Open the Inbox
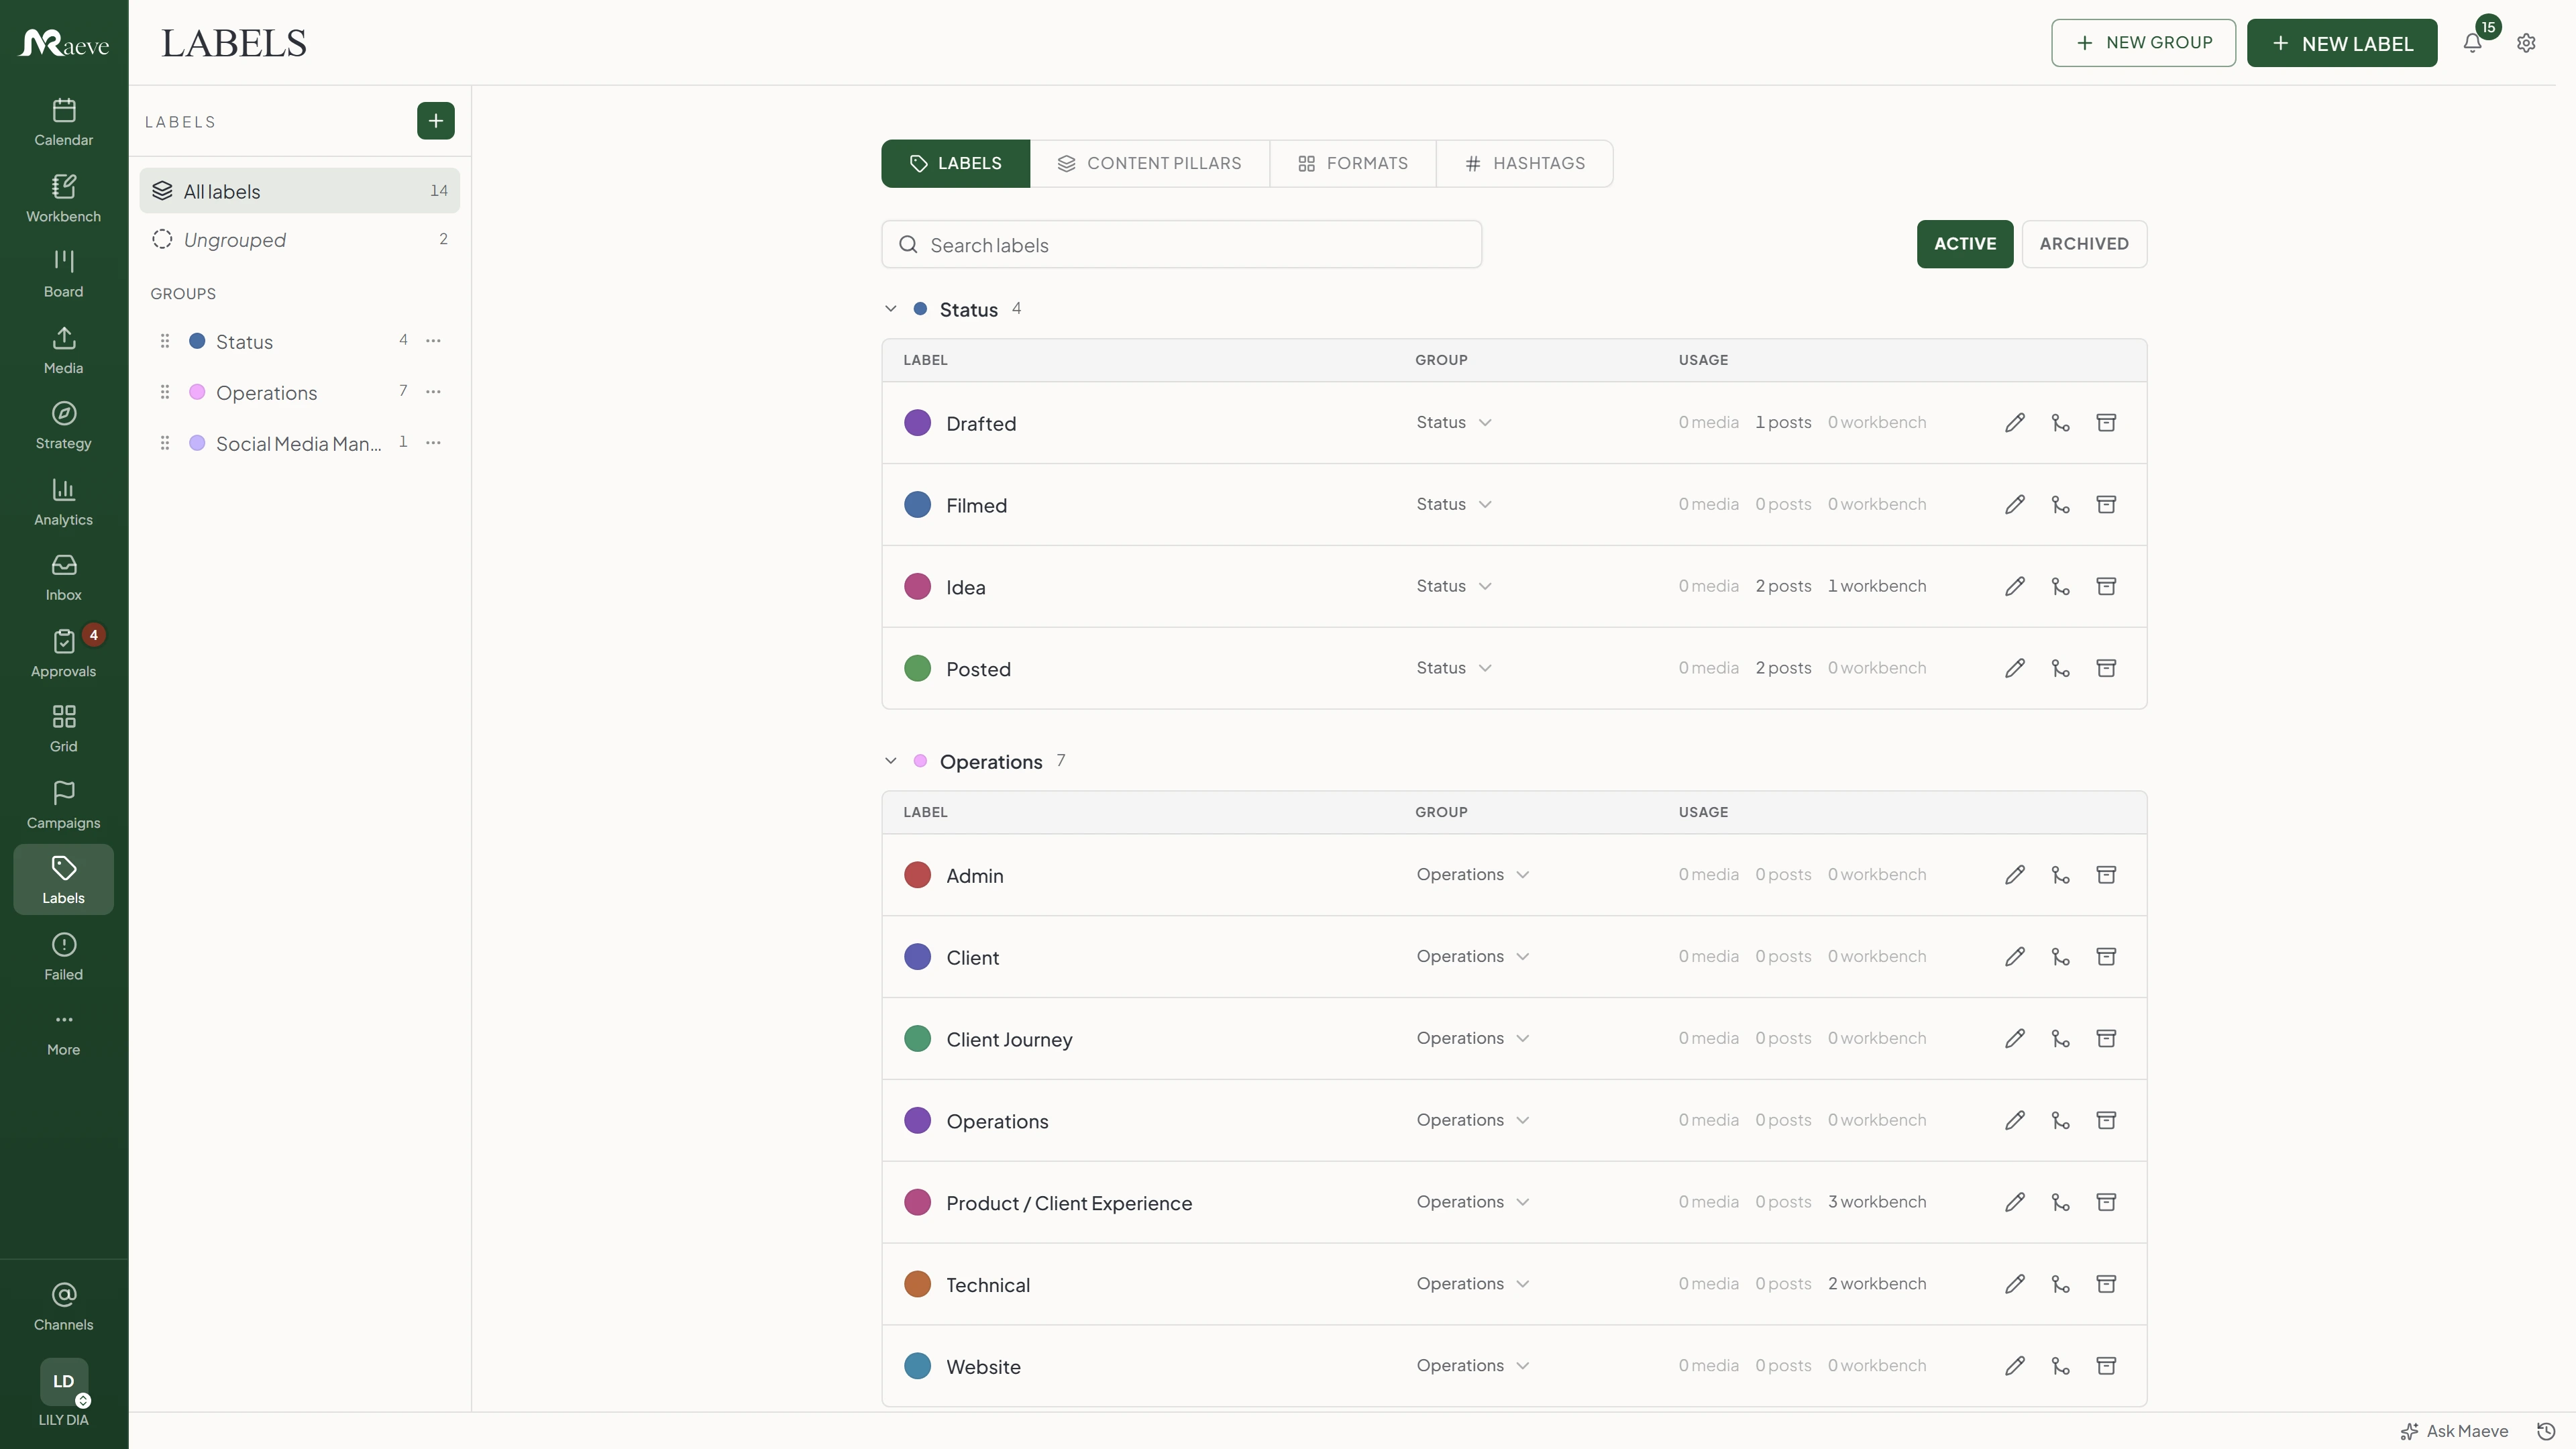The height and width of the screenshot is (1449, 2576). coord(63,577)
